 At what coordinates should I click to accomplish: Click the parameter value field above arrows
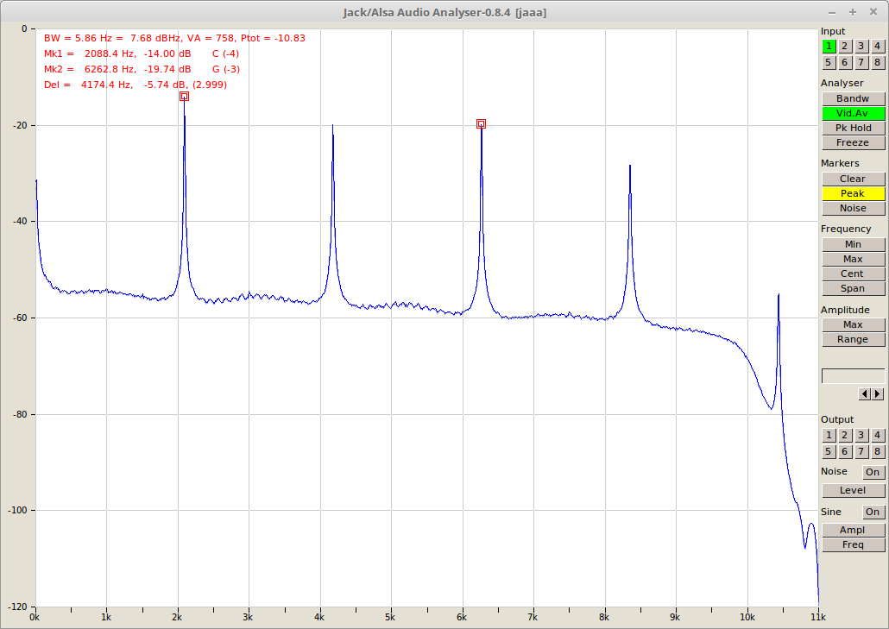(x=853, y=375)
